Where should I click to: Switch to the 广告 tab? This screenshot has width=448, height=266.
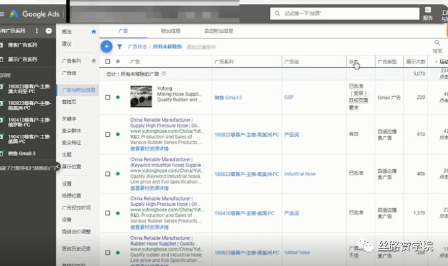click(x=123, y=31)
